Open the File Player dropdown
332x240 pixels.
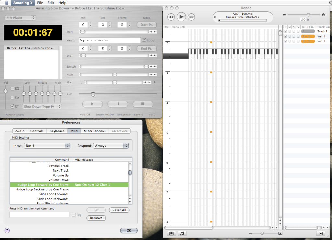coord(20,18)
